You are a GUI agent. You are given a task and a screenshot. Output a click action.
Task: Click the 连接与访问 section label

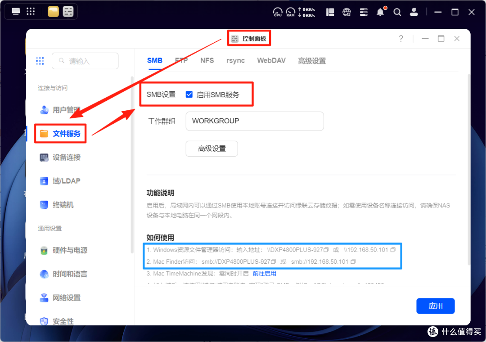[x=53, y=88]
